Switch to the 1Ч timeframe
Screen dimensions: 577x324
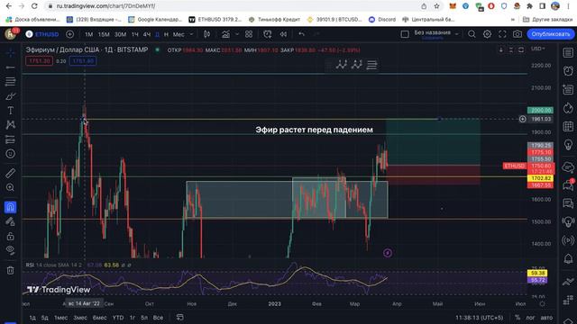(x=135, y=34)
